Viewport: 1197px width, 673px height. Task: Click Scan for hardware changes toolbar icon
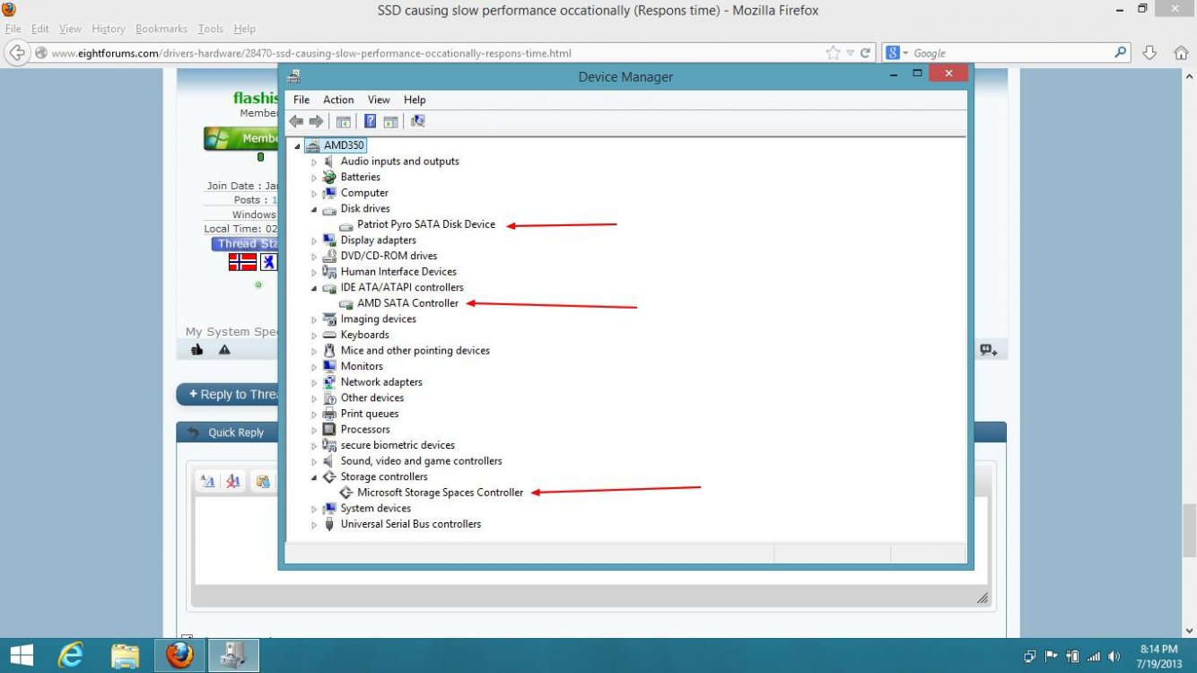[417, 121]
